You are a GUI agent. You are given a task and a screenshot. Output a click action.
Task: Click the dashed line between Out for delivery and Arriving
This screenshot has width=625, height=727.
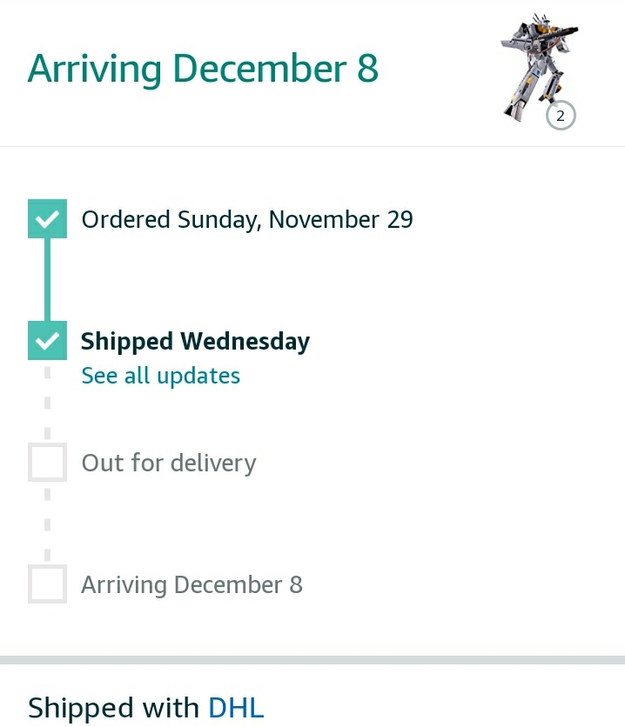tap(47, 524)
